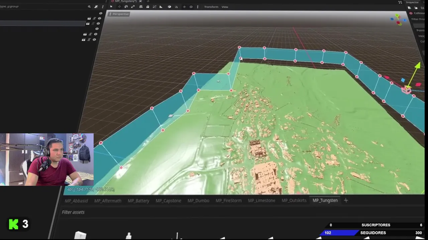Click the scene tree filter search icon

click(x=89, y=7)
